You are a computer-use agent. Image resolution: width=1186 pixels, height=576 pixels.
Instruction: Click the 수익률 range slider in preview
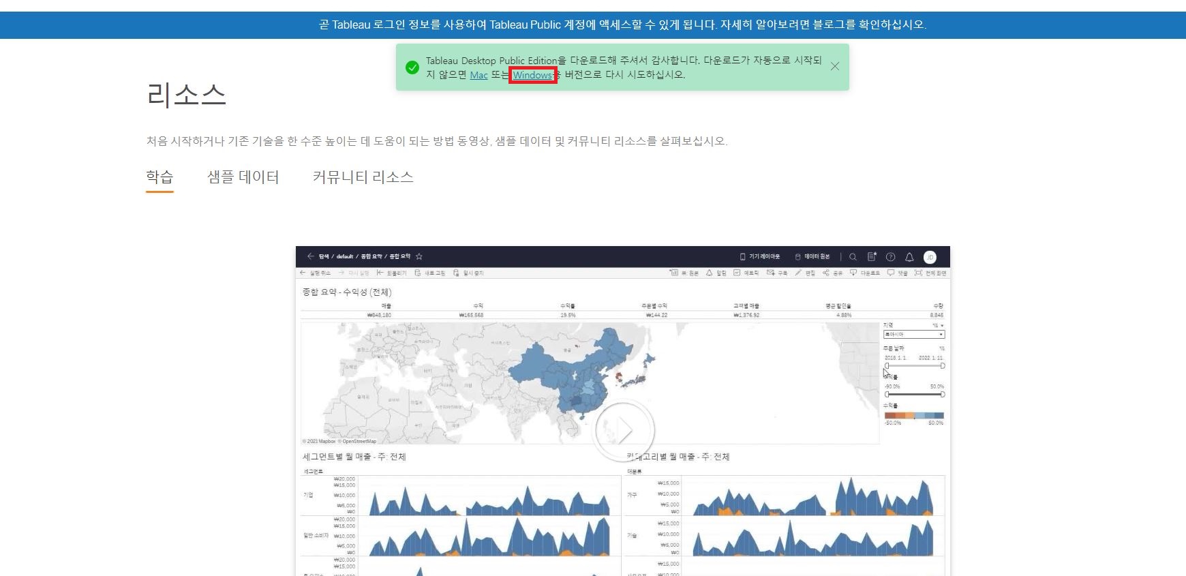(915, 394)
